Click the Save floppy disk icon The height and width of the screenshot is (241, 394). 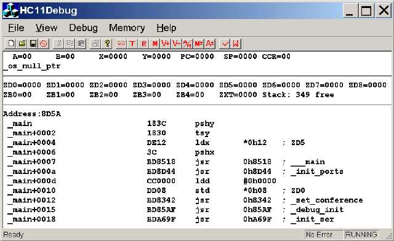tap(33, 44)
